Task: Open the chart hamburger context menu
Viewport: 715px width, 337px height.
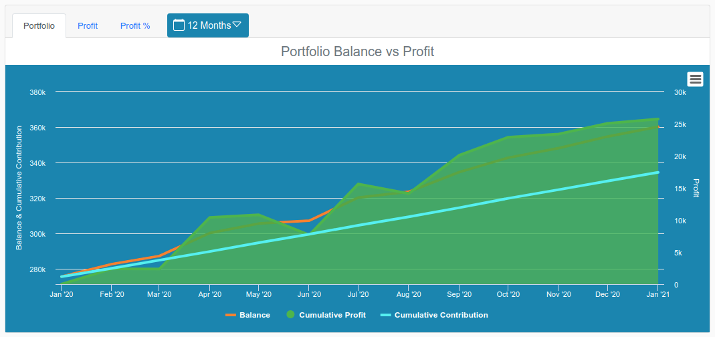Action: [x=695, y=80]
